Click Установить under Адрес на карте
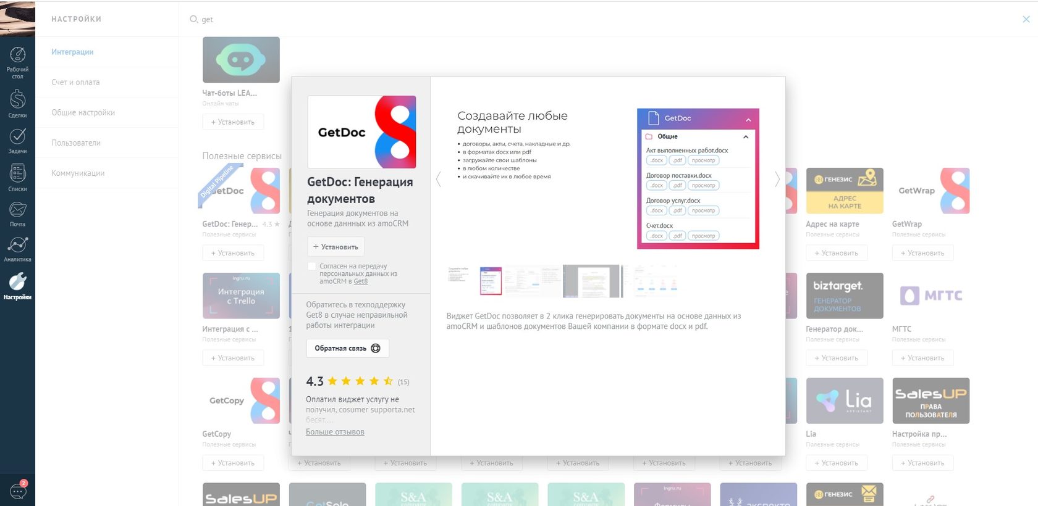1038x506 pixels. [837, 253]
